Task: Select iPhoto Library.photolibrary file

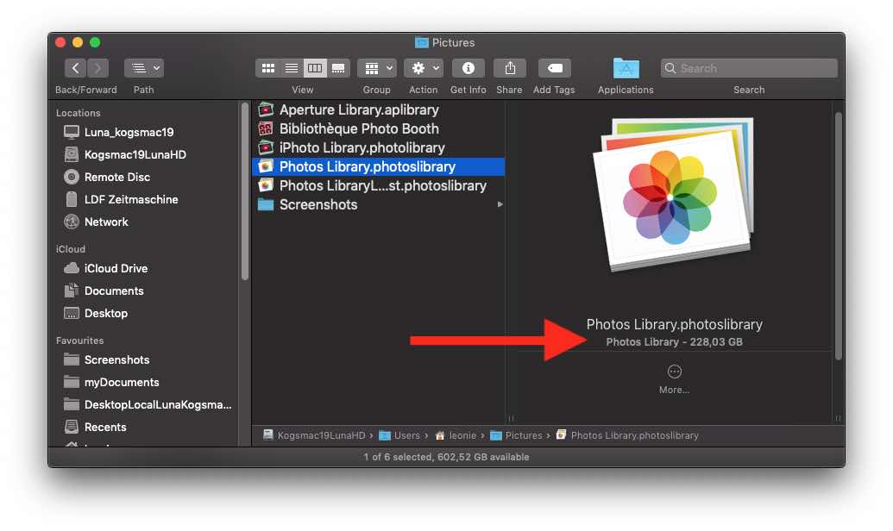Action: (x=362, y=148)
